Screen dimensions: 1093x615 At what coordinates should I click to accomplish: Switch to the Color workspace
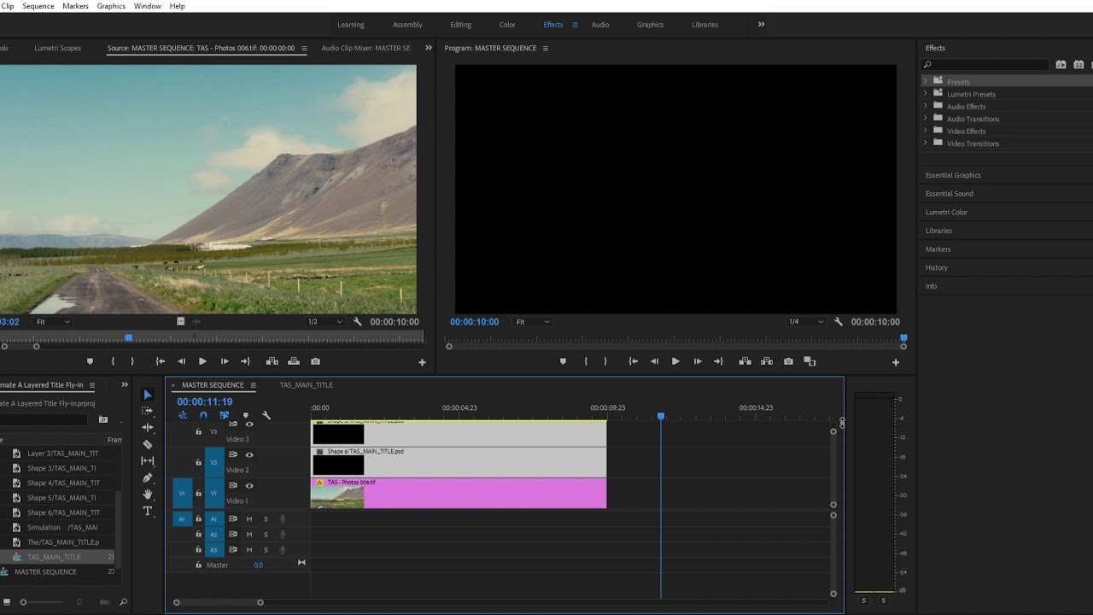click(x=507, y=25)
